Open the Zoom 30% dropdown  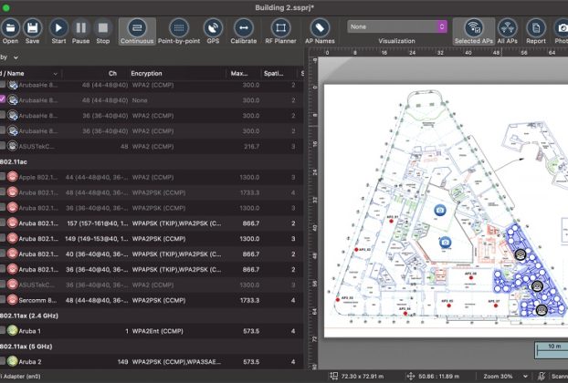tap(505, 377)
